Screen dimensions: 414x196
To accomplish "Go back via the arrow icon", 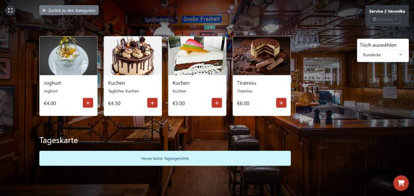I will pos(44,10).
